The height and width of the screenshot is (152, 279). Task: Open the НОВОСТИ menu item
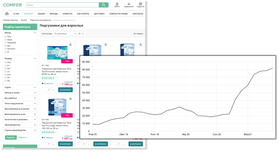pyautogui.click(x=68, y=14)
